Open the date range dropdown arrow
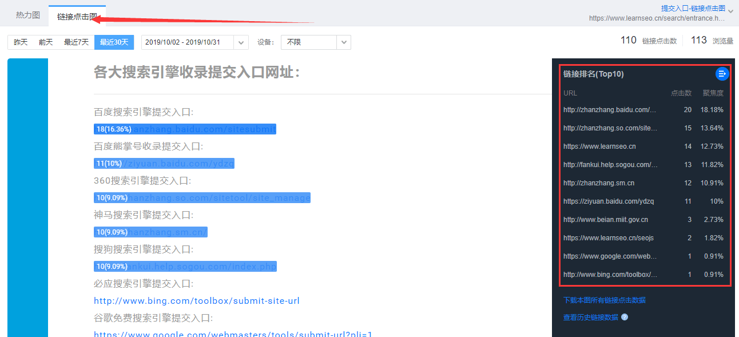 point(241,42)
